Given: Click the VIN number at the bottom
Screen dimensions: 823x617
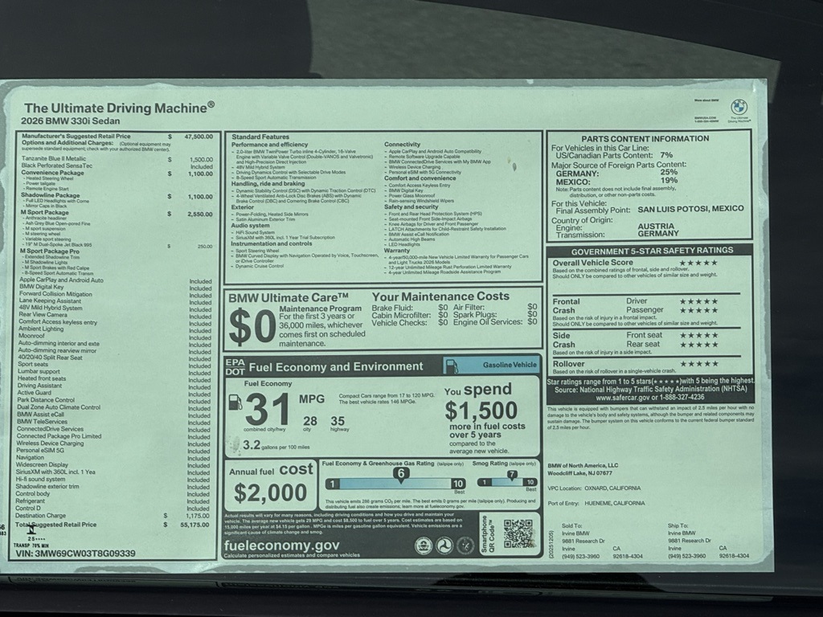Looking at the screenshot, I should pyautogui.click(x=76, y=554).
